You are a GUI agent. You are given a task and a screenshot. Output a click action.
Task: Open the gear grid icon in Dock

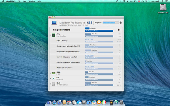coord(84,102)
